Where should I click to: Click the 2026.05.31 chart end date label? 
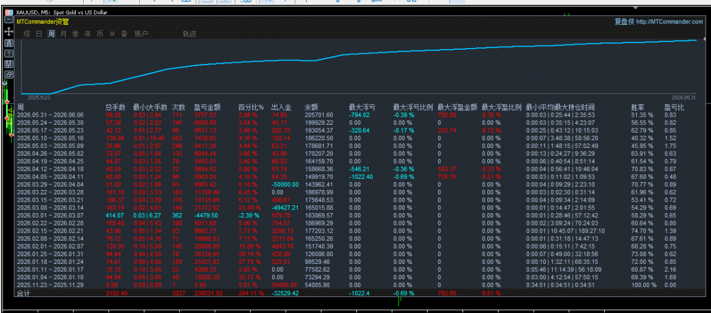[x=683, y=97]
